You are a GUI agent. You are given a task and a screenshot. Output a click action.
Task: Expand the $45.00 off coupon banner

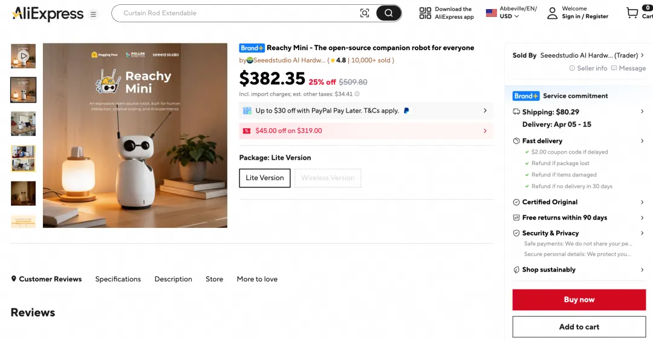pos(485,131)
